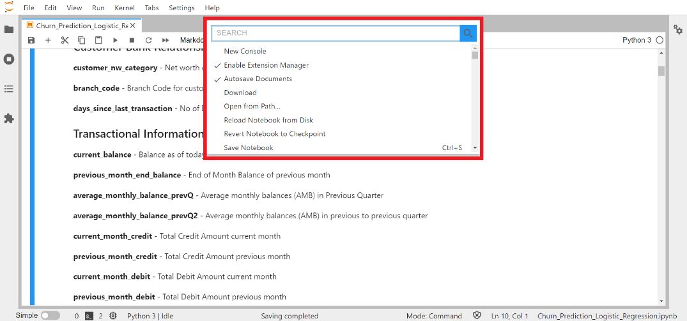Open property inspector gears icon on right
687x321 pixels.
coord(678,29)
